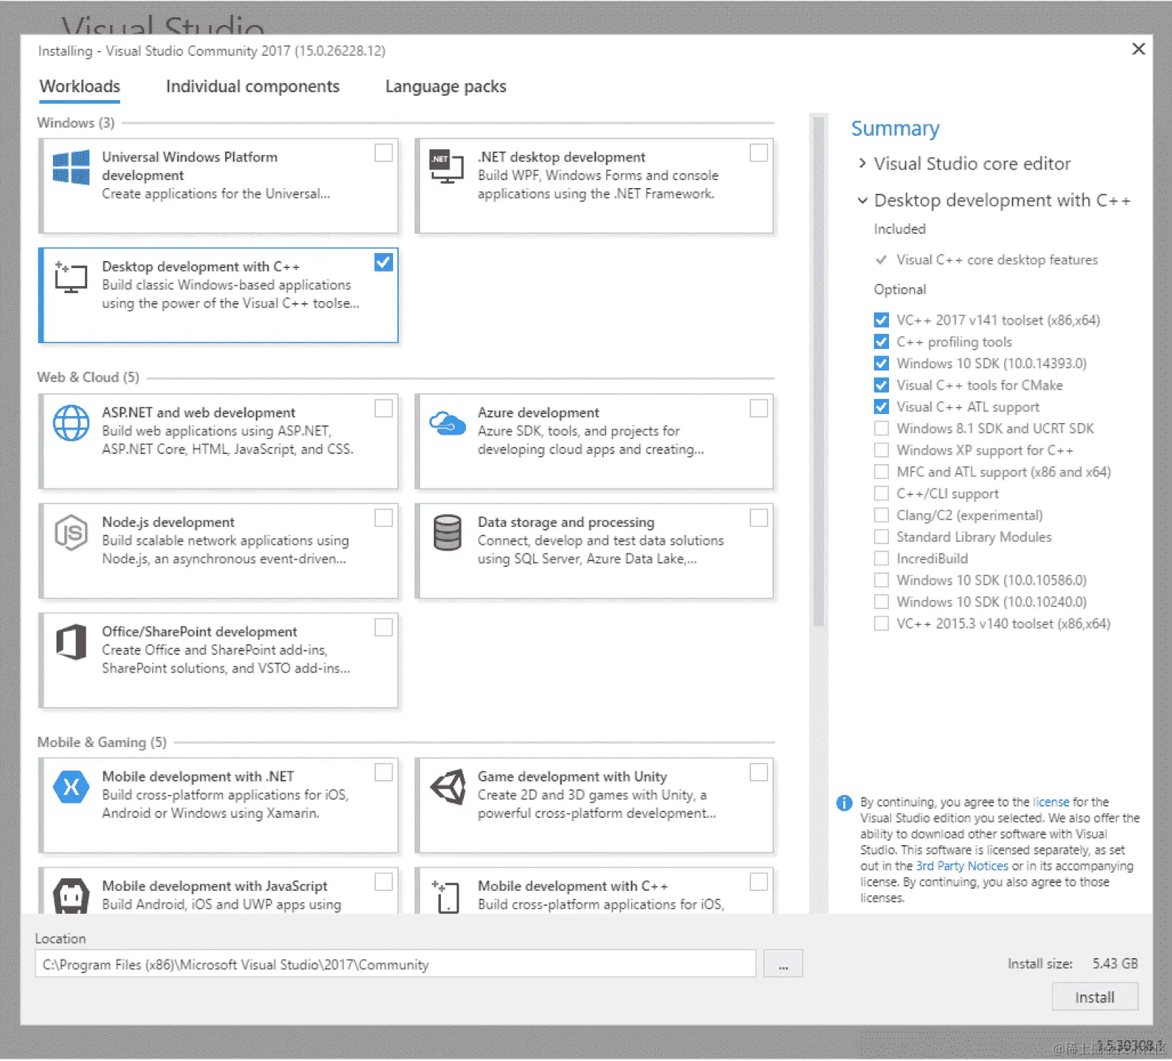The image size is (1172, 1061).
Task: Uncheck VC++ 2017 v141 toolset option
Action: point(882,320)
